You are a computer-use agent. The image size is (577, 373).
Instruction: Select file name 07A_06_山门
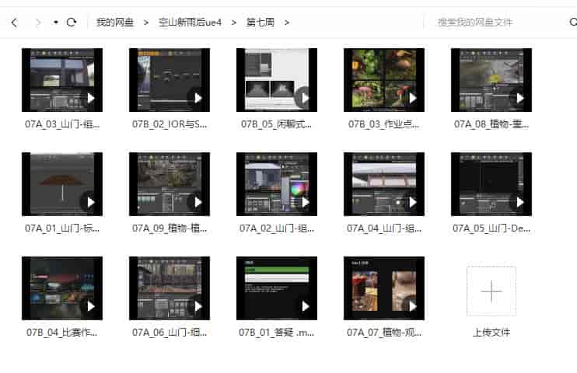pos(170,333)
